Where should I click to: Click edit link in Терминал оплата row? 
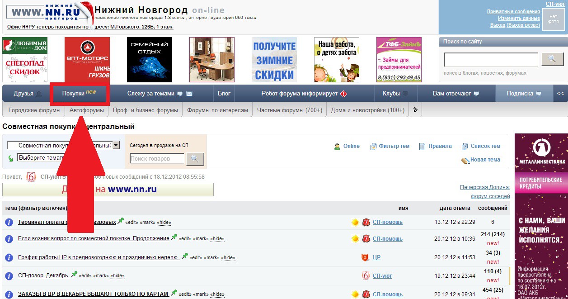[x=131, y=223]
